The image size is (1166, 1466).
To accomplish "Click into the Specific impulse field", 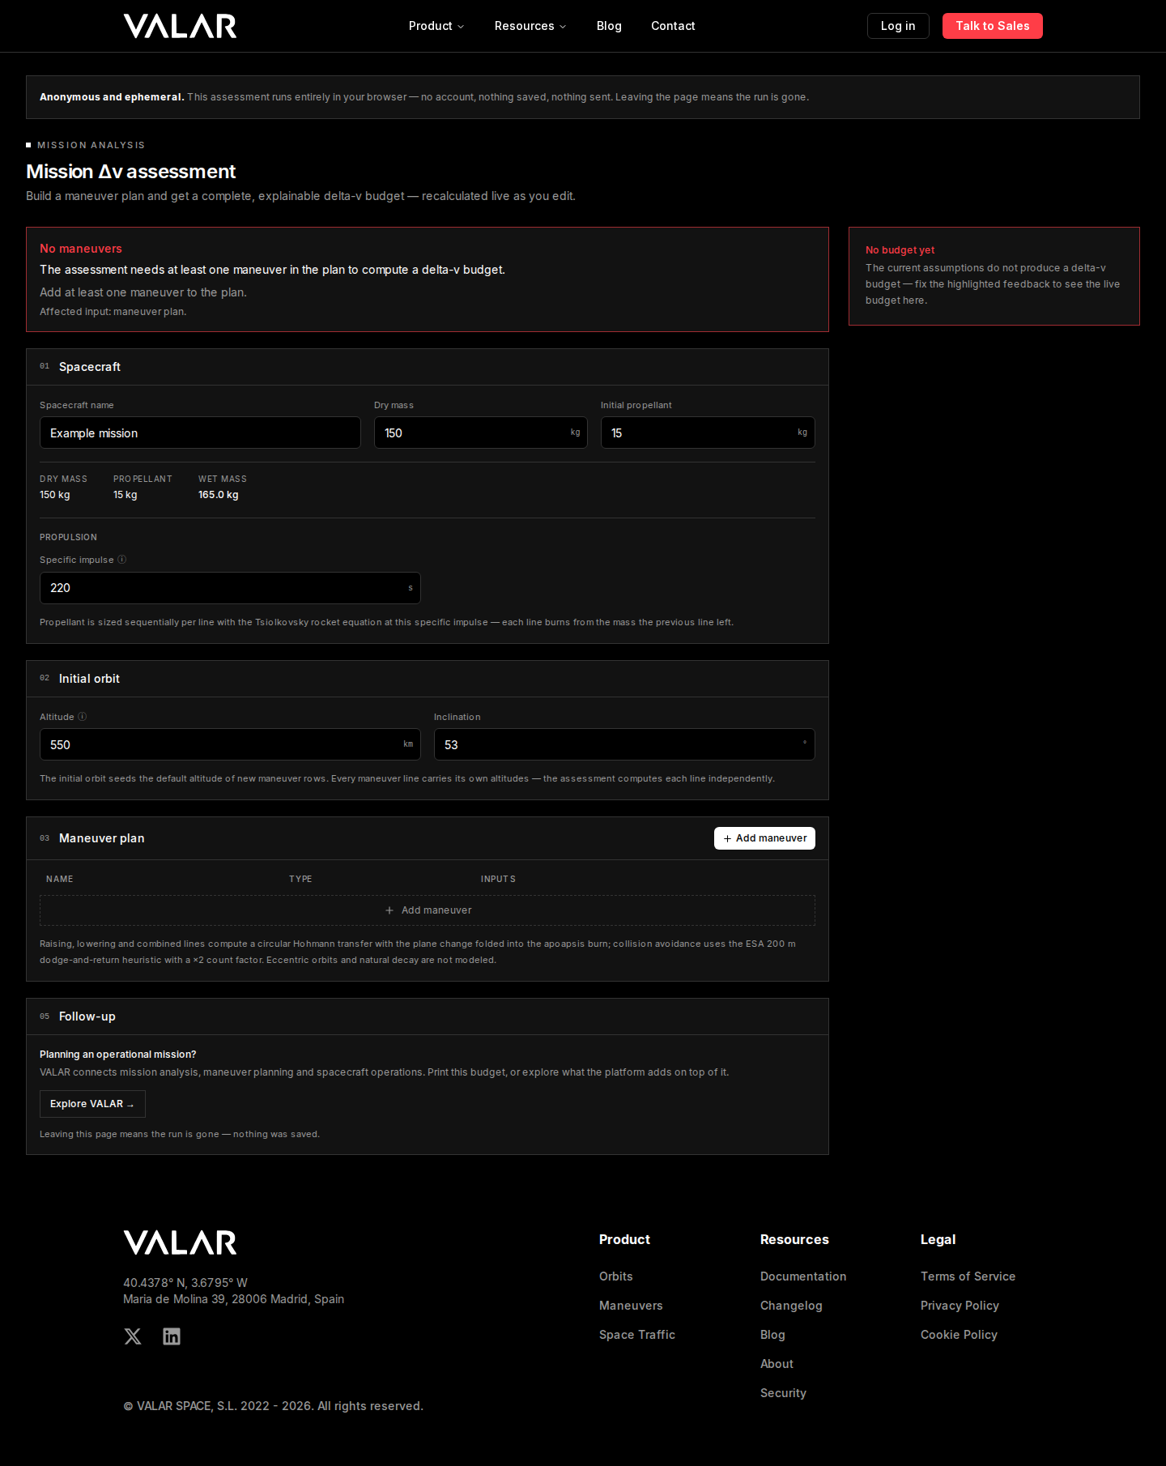I will (x=230, y=588).
